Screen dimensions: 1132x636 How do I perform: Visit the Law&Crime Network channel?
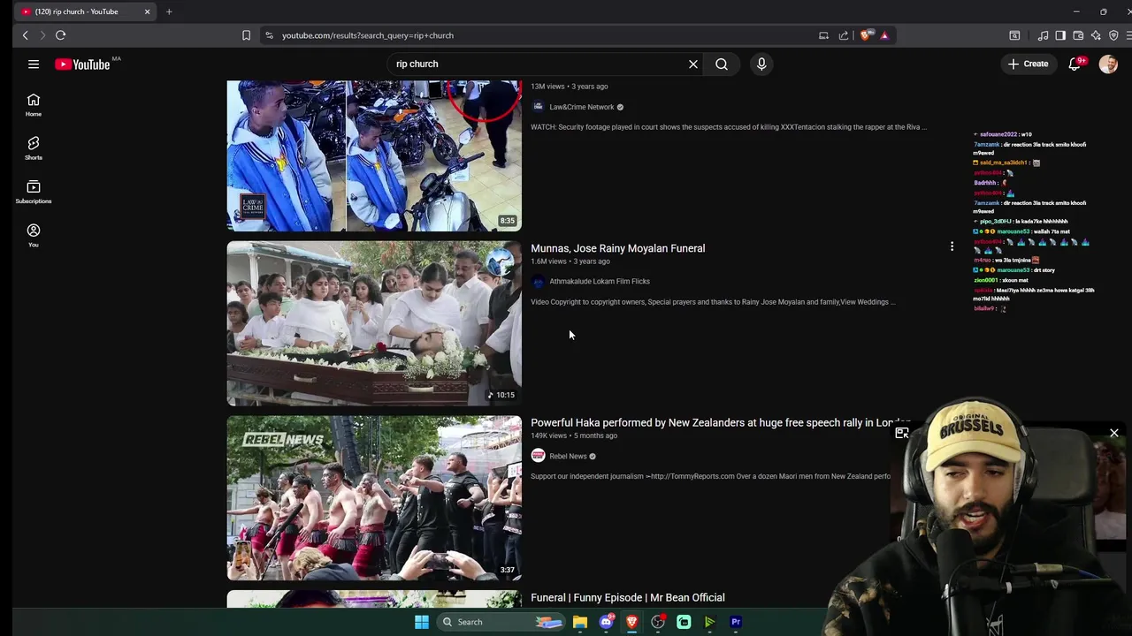point(582,107)
